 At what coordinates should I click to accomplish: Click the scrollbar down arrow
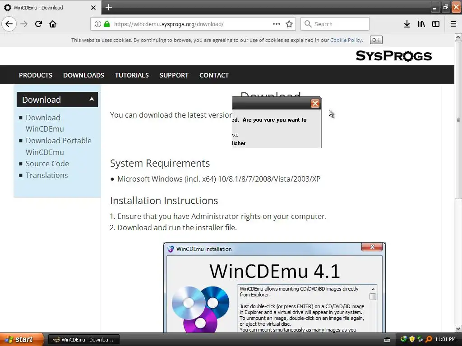[458, 328]
